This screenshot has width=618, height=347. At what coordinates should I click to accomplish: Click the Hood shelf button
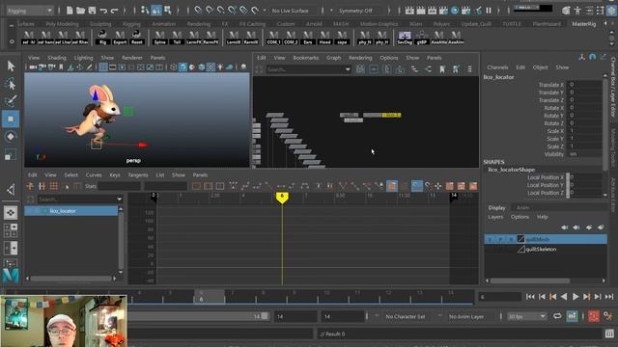point(324,38)
